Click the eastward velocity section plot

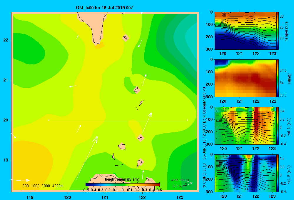point(245,173)
